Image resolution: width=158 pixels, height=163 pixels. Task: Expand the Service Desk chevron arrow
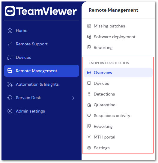click(73, 98)
